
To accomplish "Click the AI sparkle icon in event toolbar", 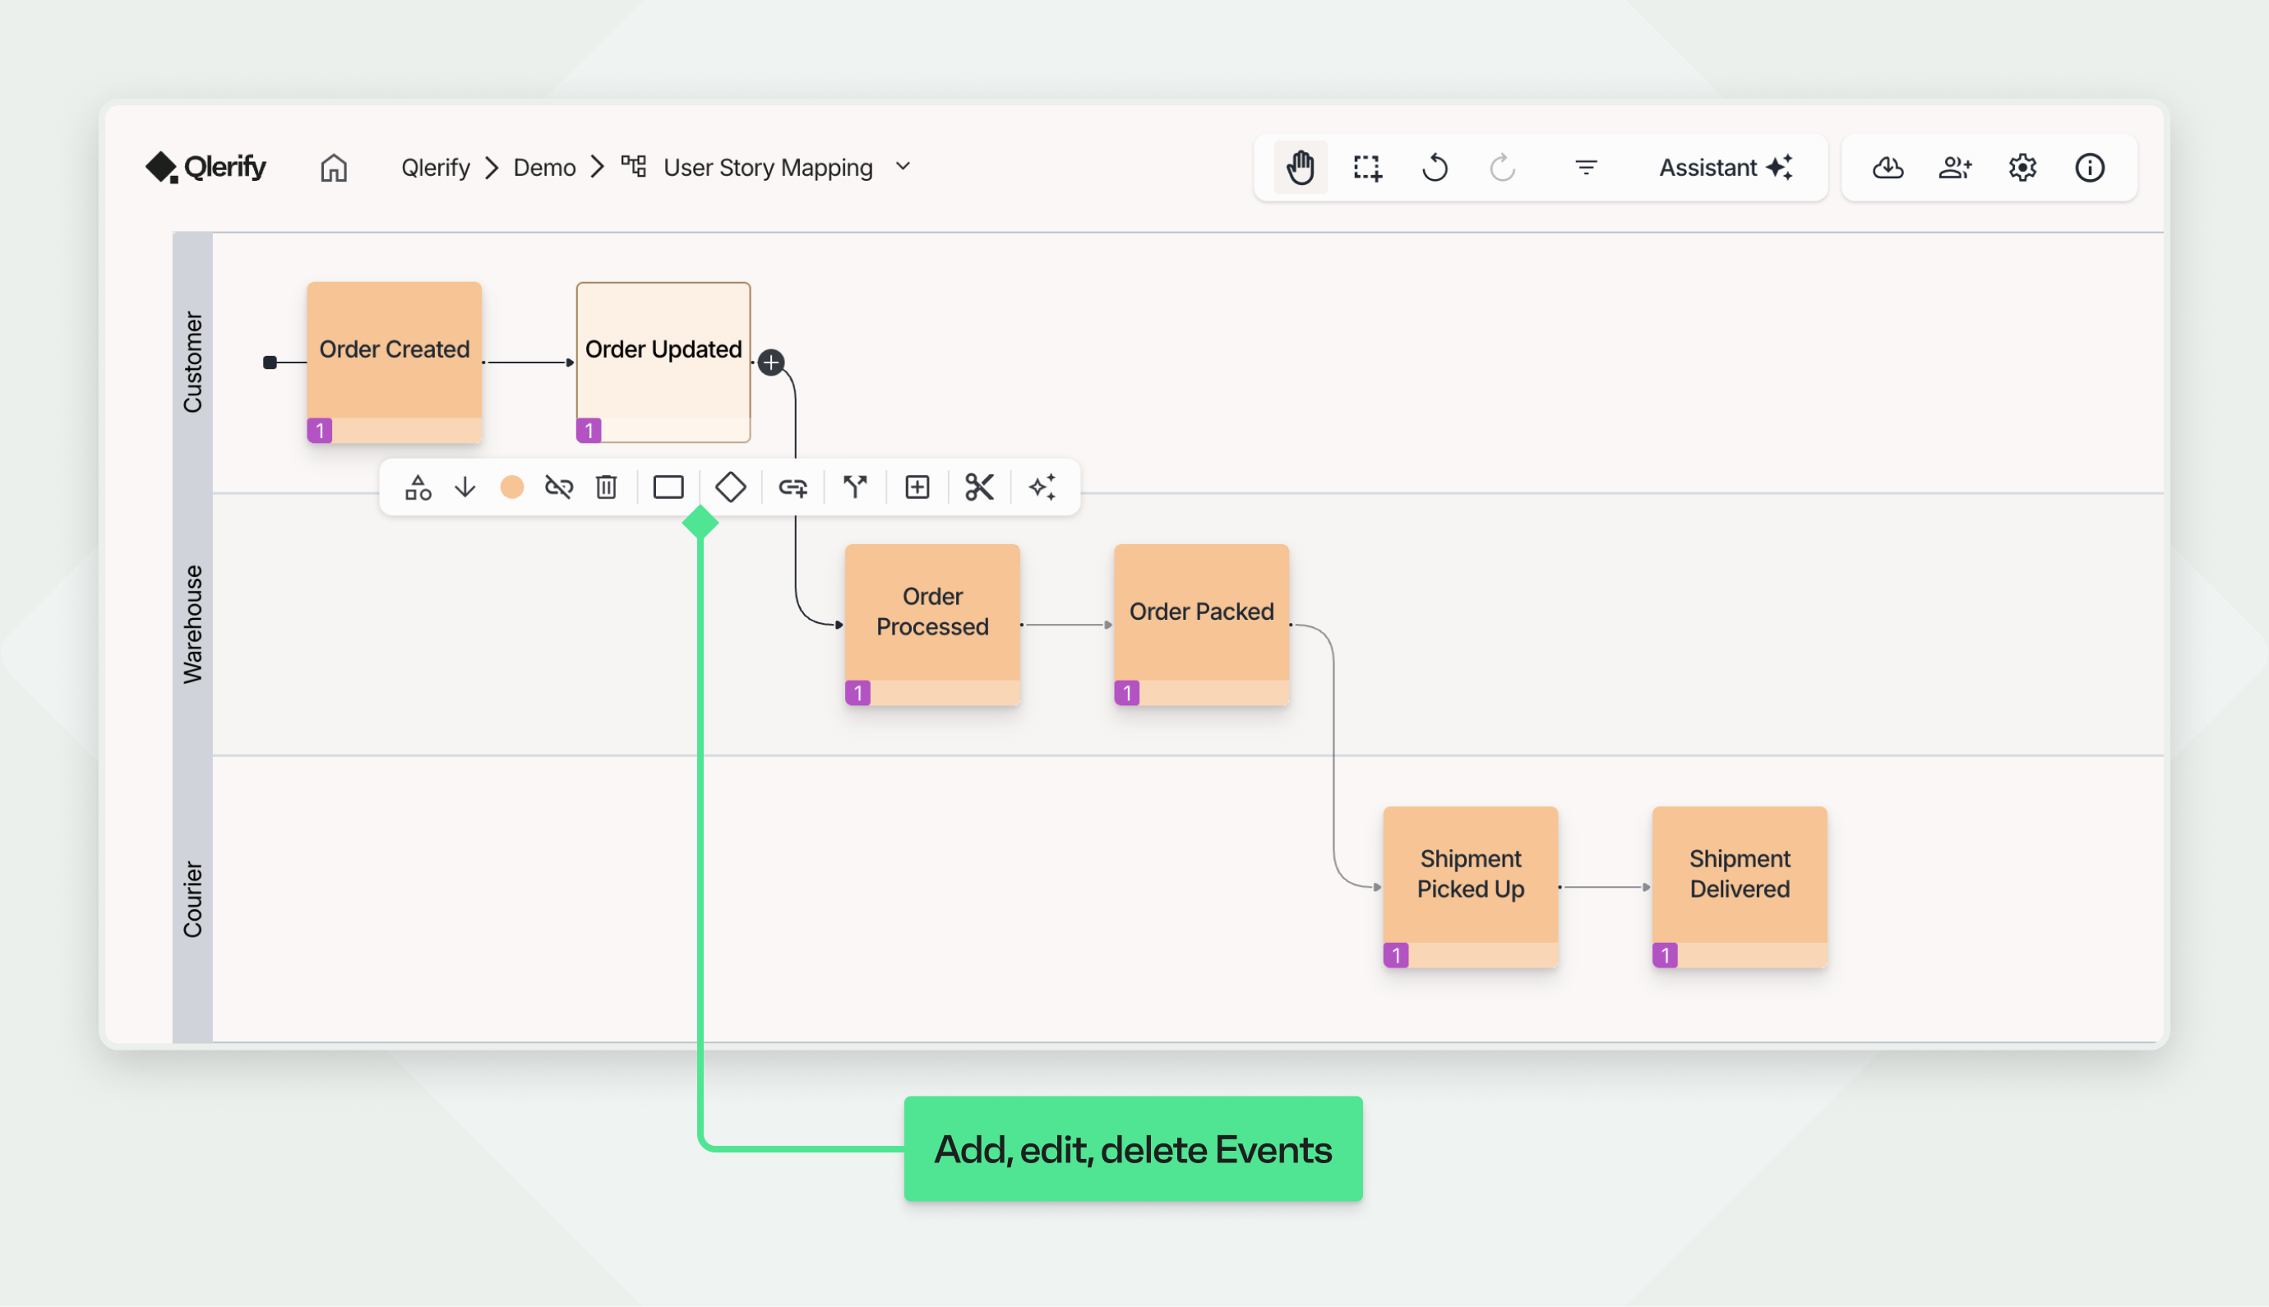I will point(1042,487).
